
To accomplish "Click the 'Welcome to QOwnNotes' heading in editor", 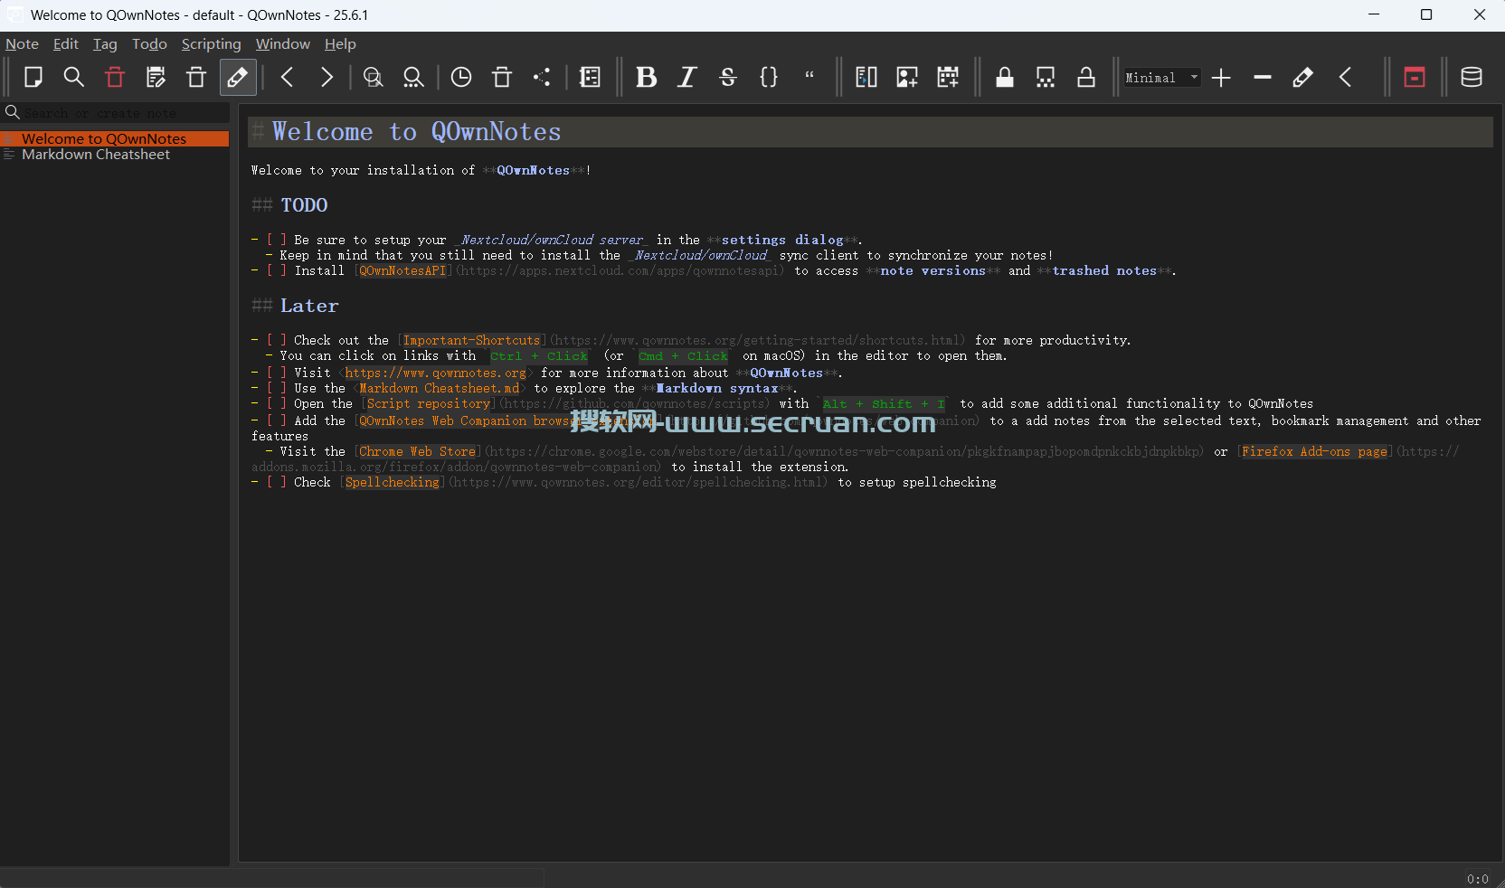I will tap(416, 132).
